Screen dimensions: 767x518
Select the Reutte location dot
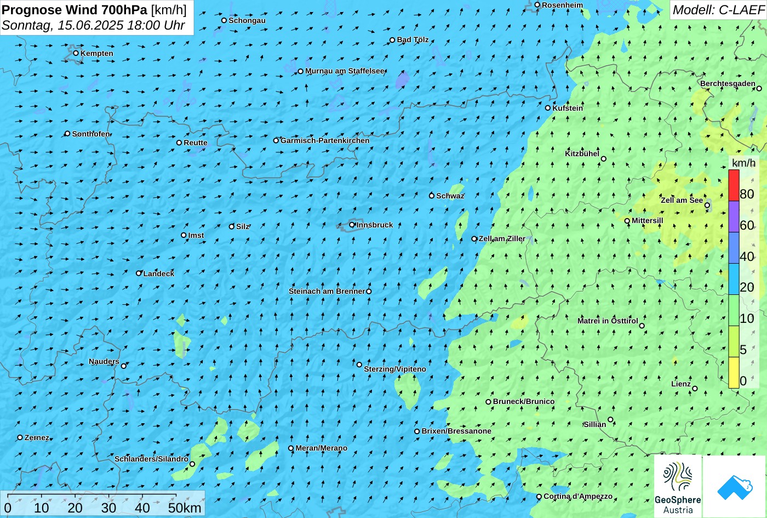coord(179,143)
